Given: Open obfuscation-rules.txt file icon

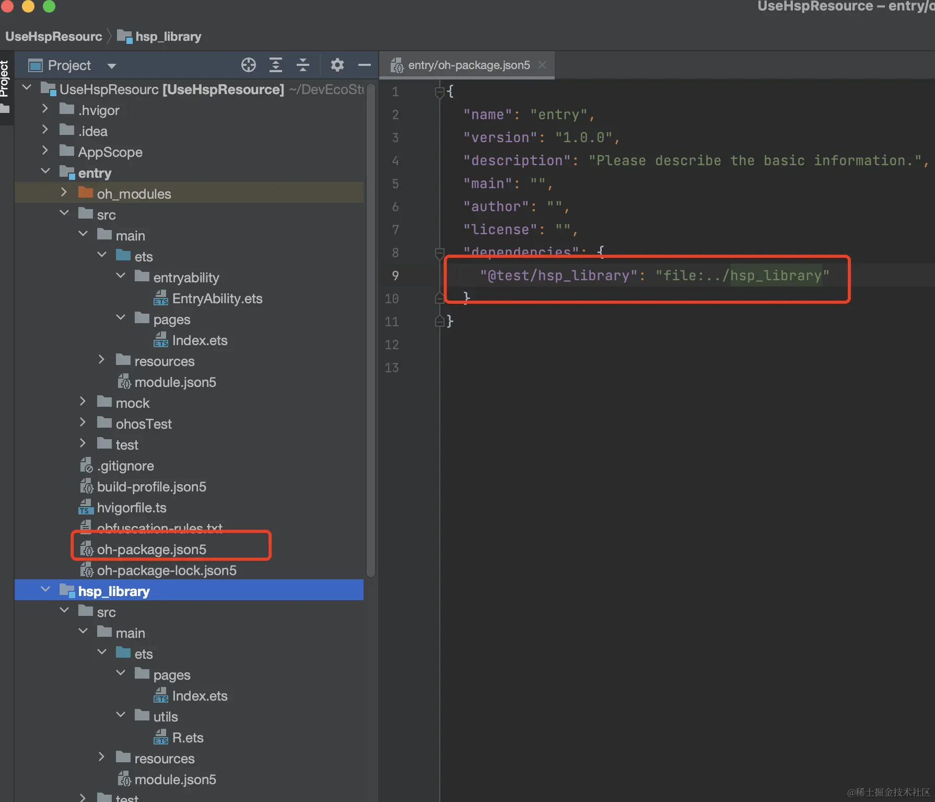Looking at the screenshot, I should [86, 527].
